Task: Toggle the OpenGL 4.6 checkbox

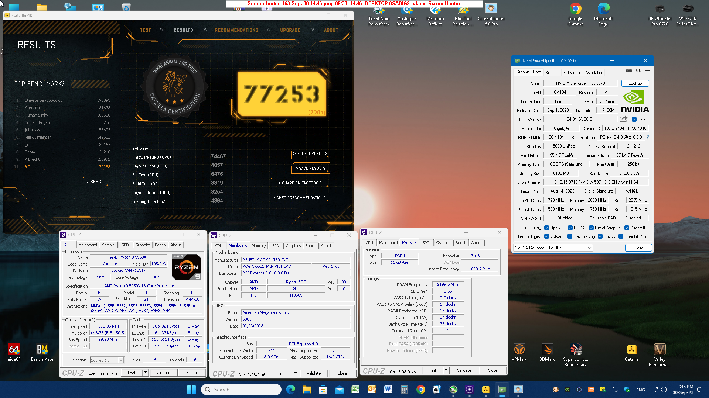Action: [621, 236]
